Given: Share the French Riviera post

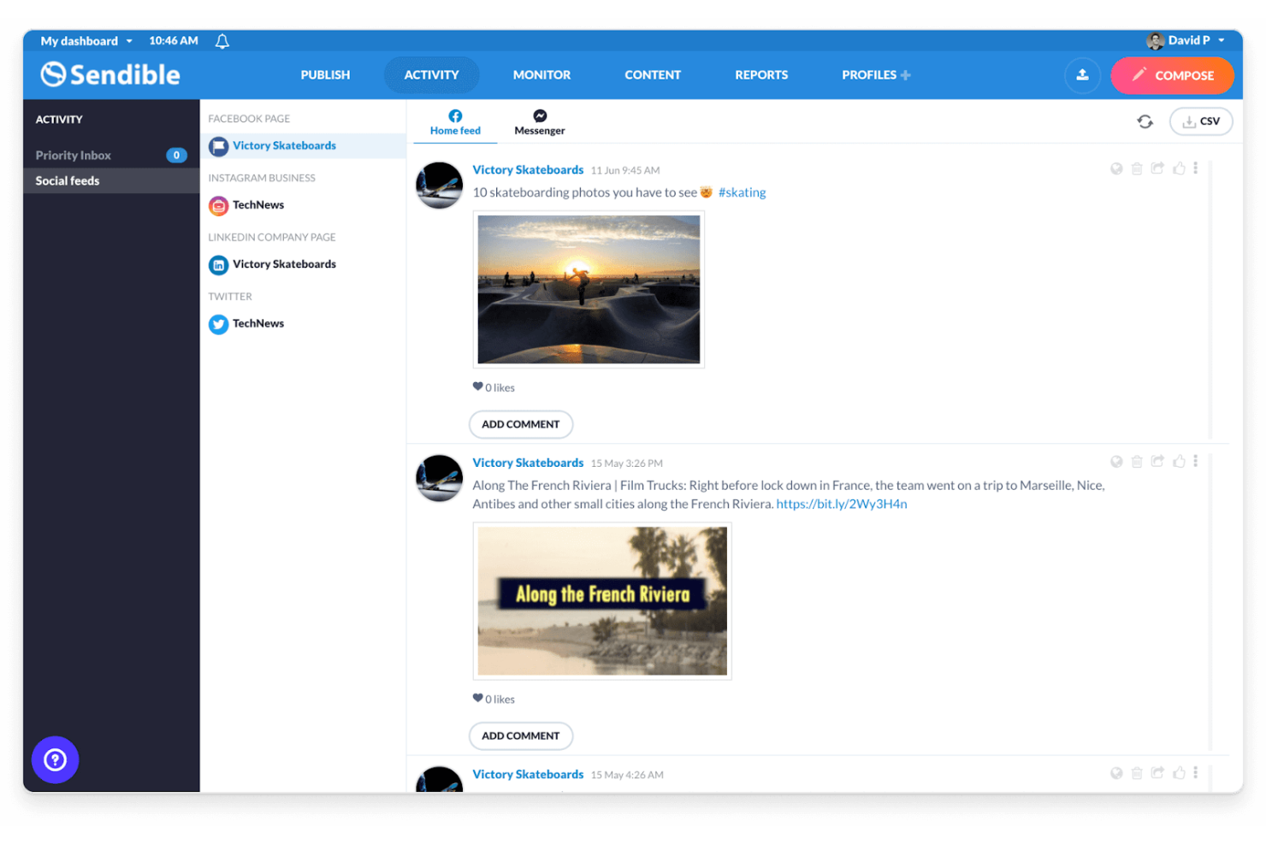Looking at the screenshot, I should 1157,461.
